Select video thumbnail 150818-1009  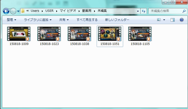click(x=19, y=34)
